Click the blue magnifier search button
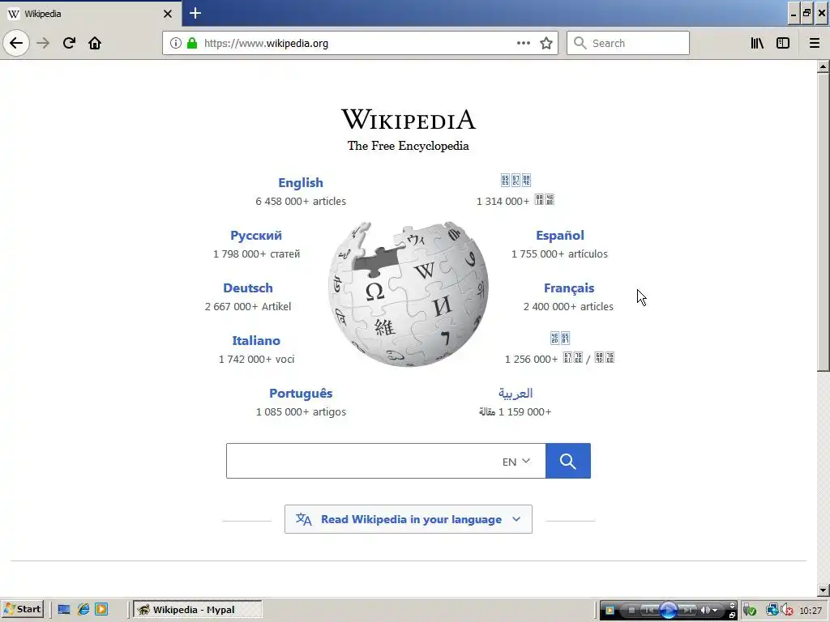 click(x=568, y=461)
